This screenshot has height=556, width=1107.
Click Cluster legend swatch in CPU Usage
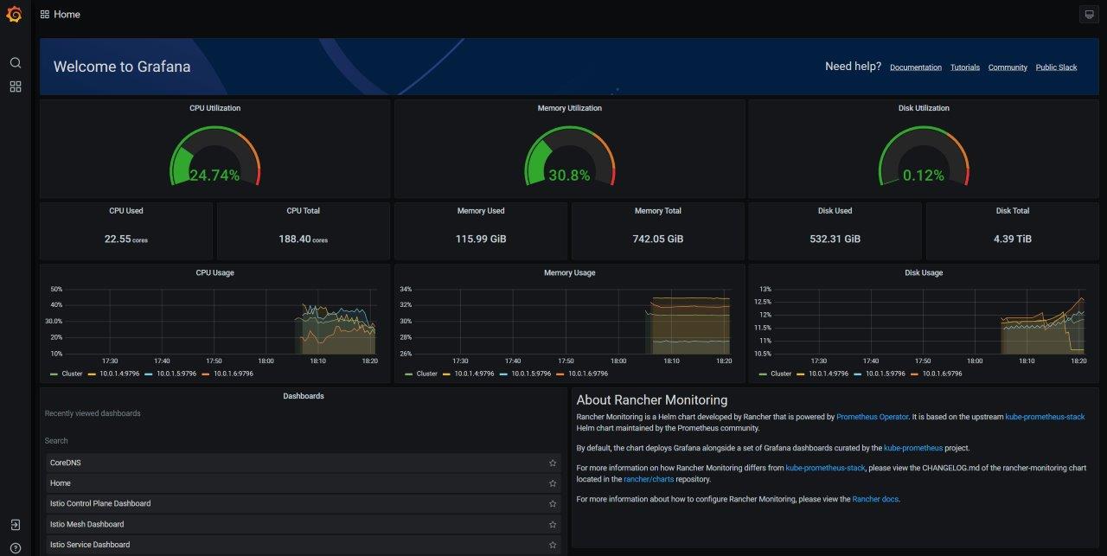click(54, 374)
